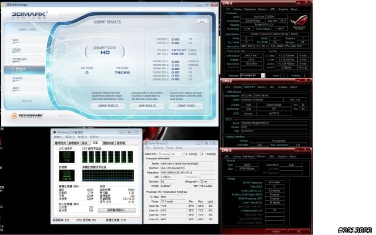Select Memory tab in middle CPU-Z window

(261, 87)
